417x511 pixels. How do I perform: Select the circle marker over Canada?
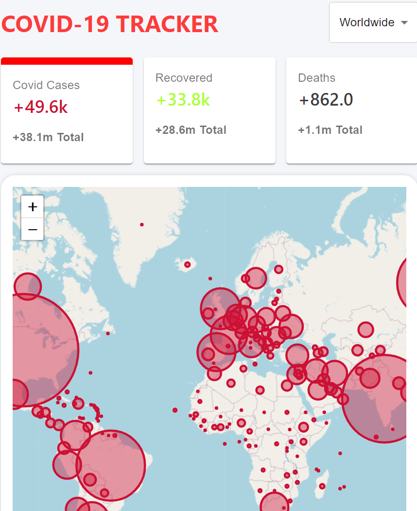pos(27,286)
